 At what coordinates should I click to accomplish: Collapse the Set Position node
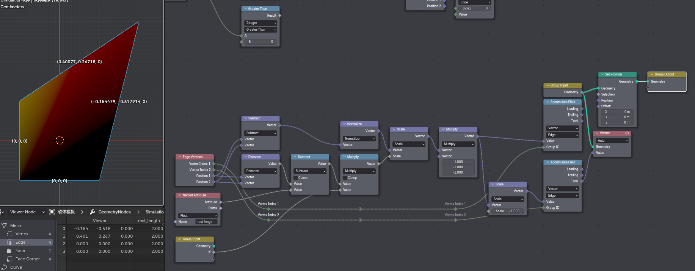pos(602,74)
